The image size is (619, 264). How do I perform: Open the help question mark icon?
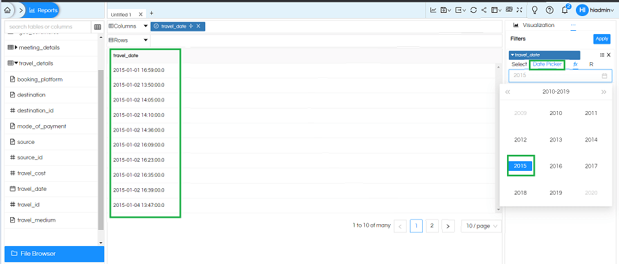tap(550, 10)
